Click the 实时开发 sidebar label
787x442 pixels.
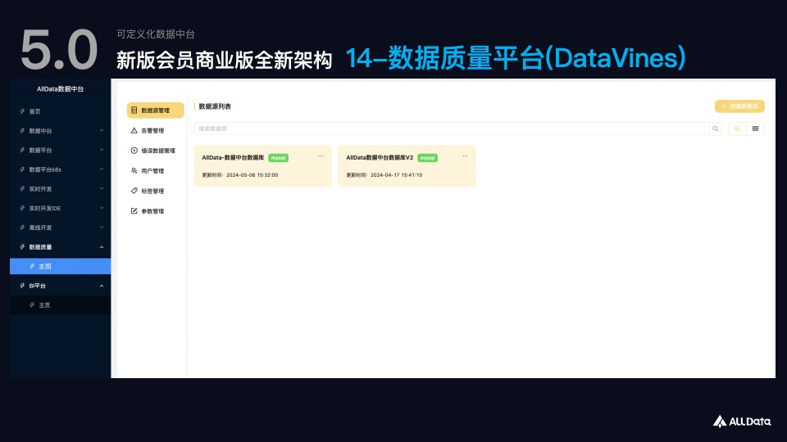(41, 189)
